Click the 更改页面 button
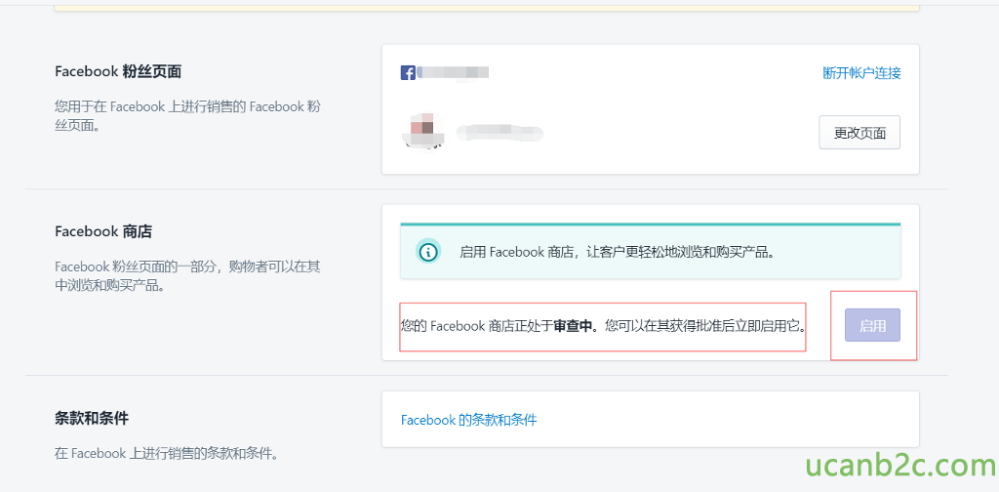Image resolution: width=999 pixels, height=492 pixels. pyautogui.click(x=859, y=133)
